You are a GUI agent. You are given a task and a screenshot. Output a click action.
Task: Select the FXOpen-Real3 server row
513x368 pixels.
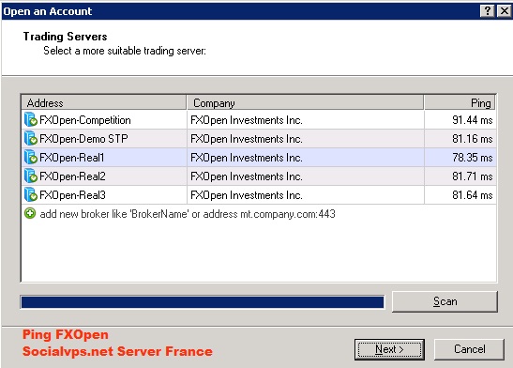(259, 195)
